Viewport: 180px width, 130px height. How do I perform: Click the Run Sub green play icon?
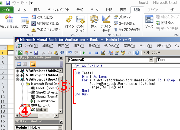coord(84,53)
